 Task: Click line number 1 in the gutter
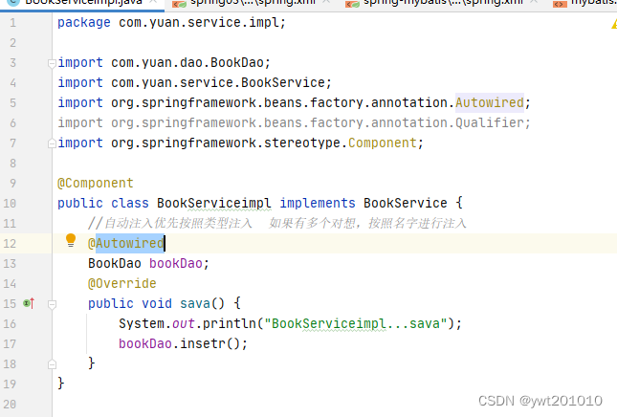(x=13, y=23)
